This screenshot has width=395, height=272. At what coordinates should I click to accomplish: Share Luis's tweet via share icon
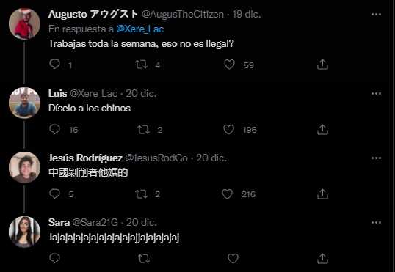pyautogui.click(x=322, y=129)
